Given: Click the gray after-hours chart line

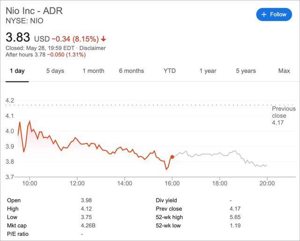Looking at the screenshot, I should [211, 153].
